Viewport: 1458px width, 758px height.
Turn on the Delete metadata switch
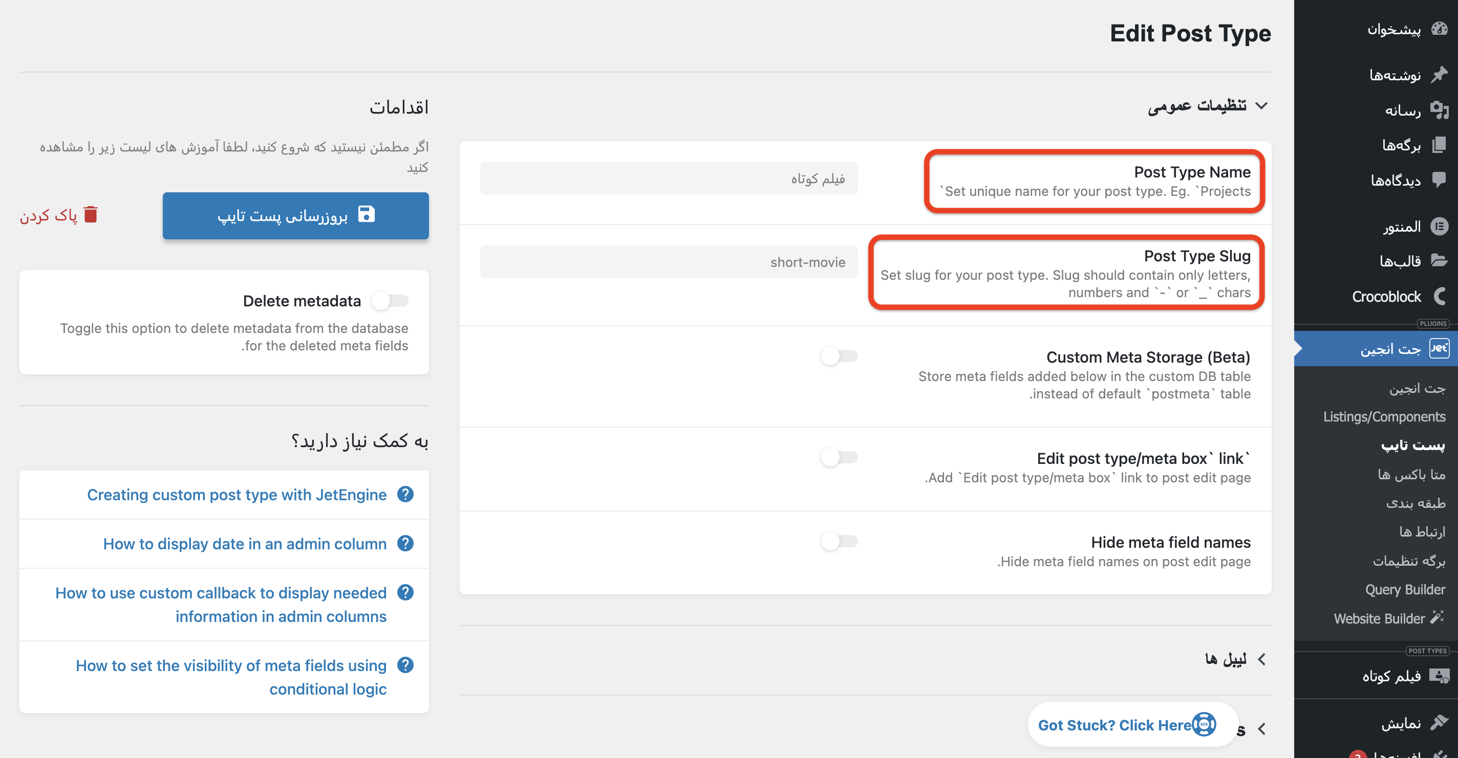click(390, 301)
